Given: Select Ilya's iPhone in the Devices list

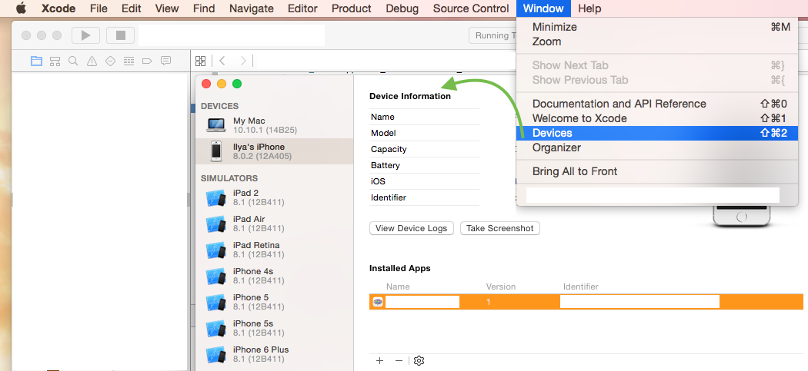Looking at the screenshot, I should click(x=274, y=151).
